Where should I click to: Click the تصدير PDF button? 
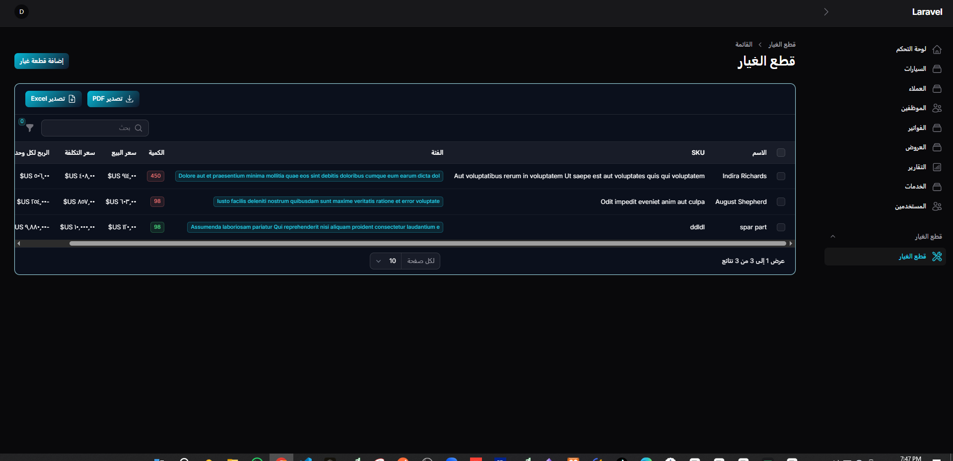point(113,99)
